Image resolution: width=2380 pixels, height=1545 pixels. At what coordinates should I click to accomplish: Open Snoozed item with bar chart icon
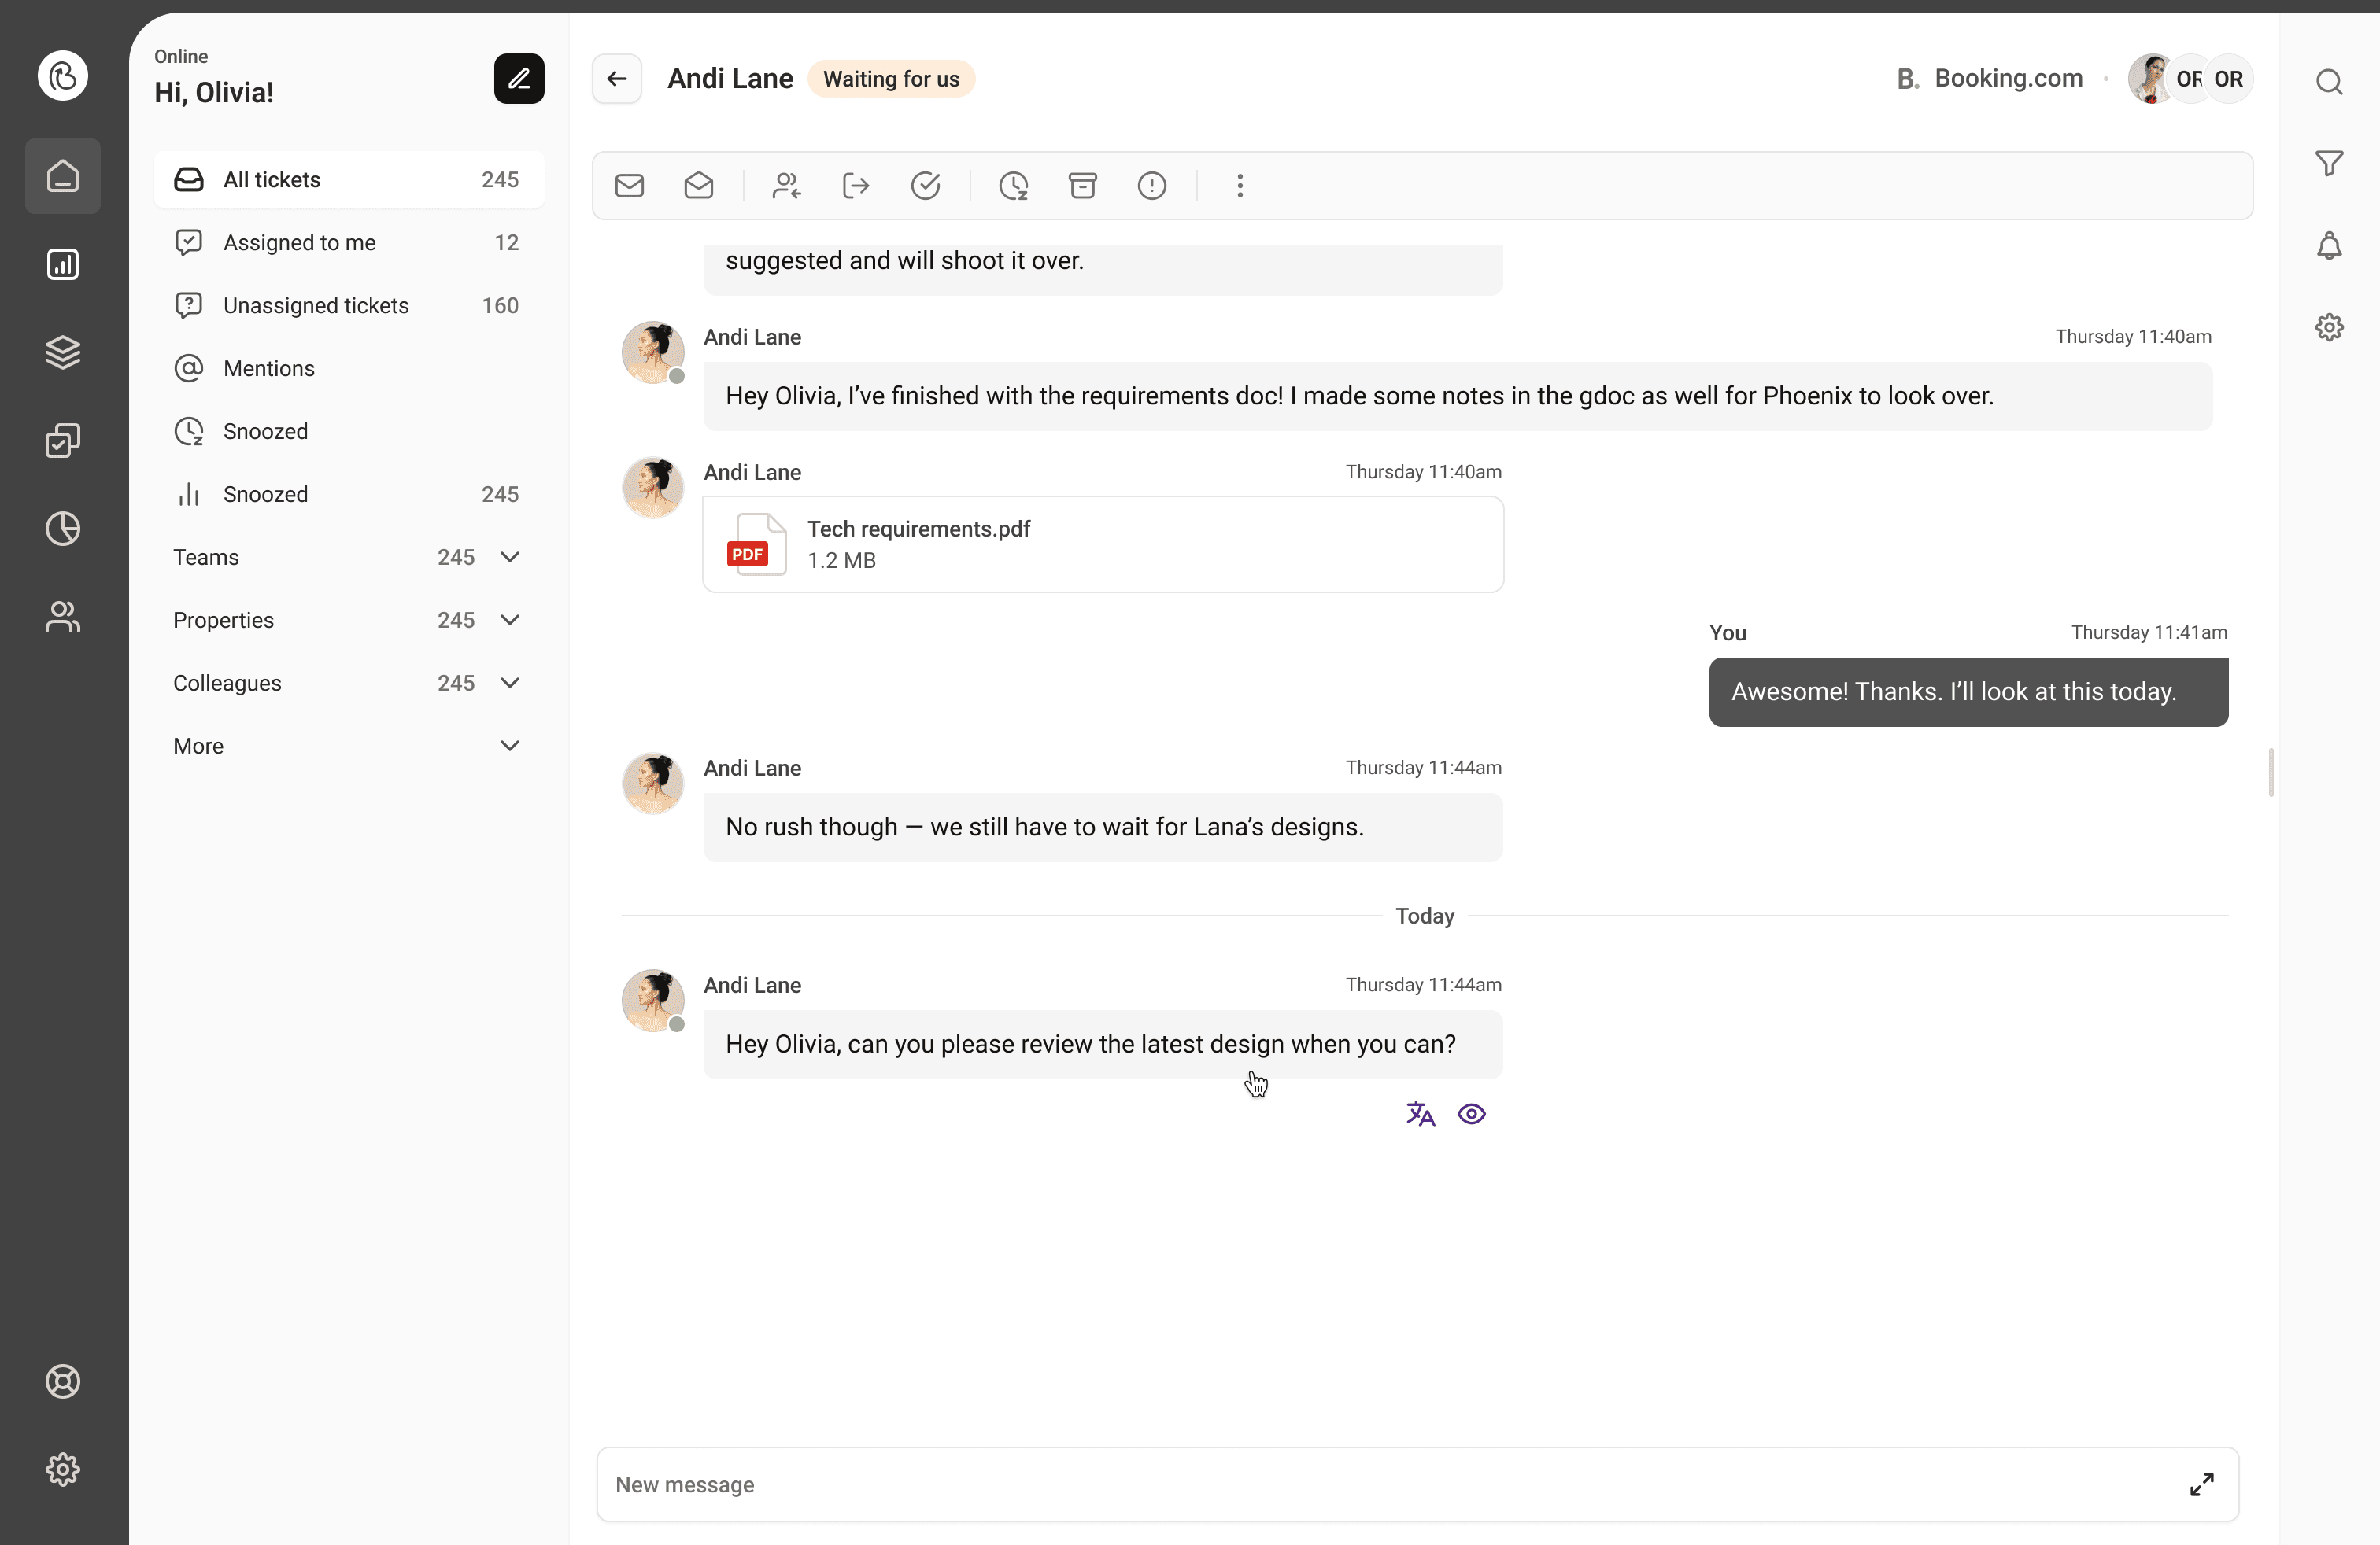349,495
